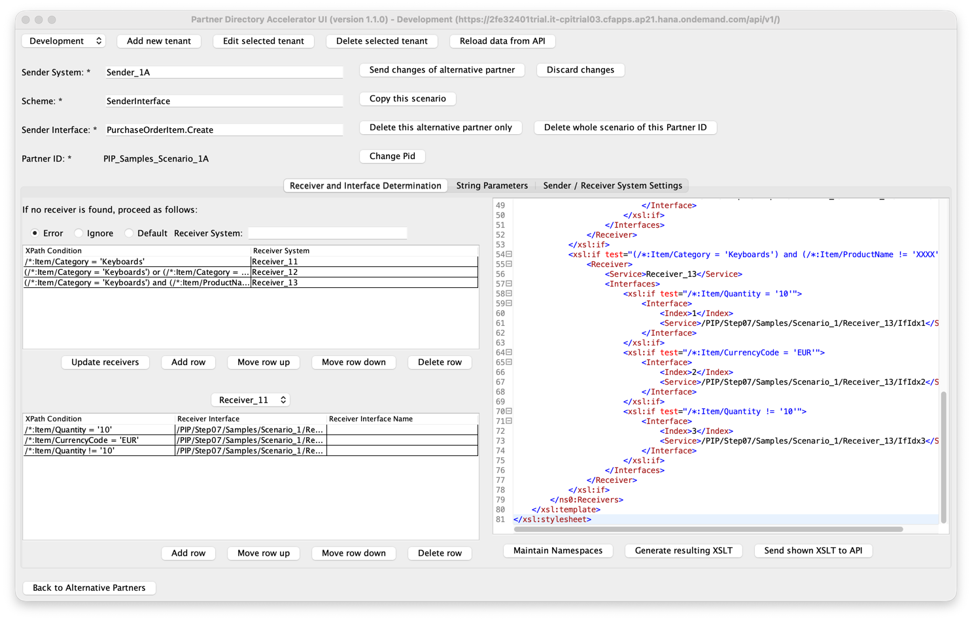Delete row in receiver interface table
This screenshot has width=972, height=621.
tap(440, 554)
